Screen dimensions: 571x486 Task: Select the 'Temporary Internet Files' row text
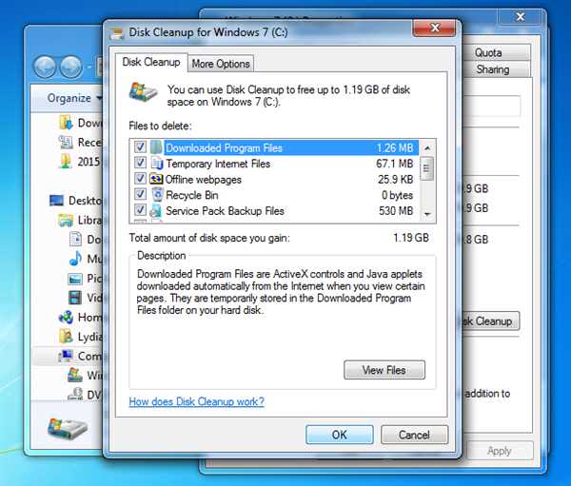pos(218,164)
